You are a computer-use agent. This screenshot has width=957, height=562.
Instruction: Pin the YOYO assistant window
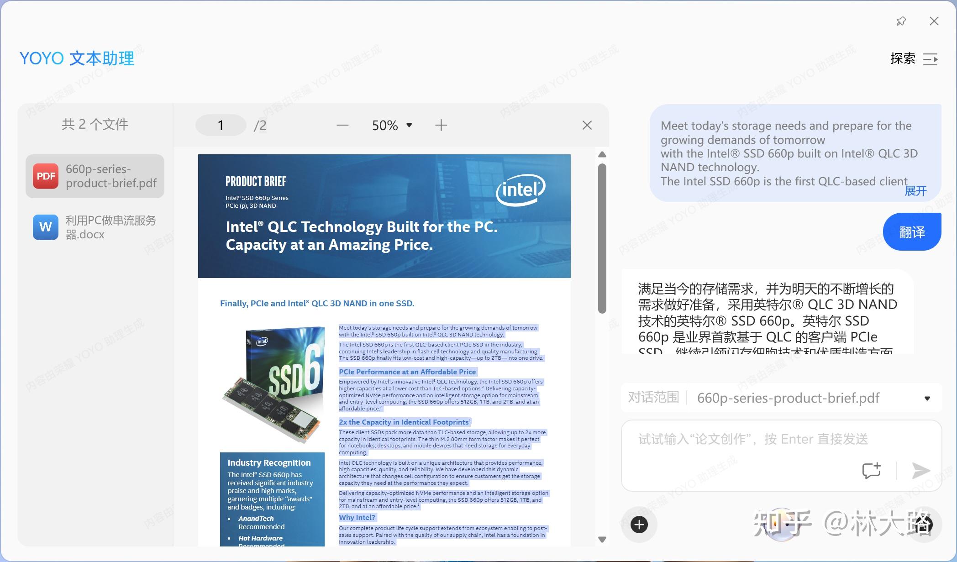pos(901,21)
